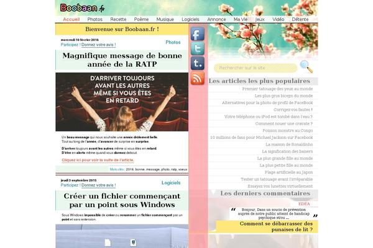Open 'La signification des baisers'

[287, 151]
